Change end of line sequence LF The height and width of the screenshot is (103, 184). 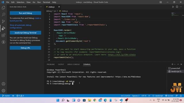pos(149,96)
